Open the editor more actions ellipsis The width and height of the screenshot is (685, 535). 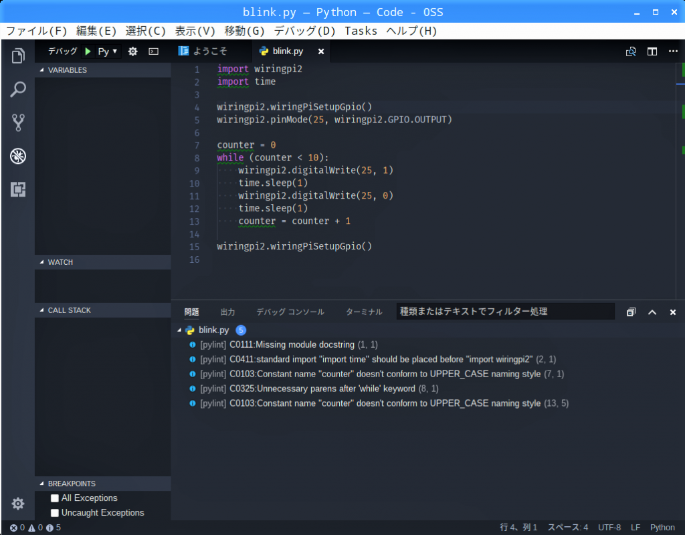tap(673, 51)
